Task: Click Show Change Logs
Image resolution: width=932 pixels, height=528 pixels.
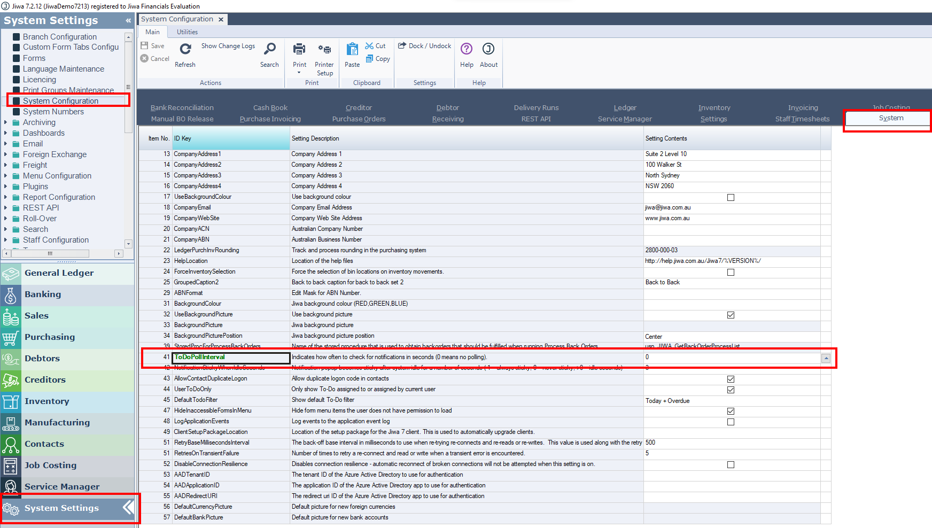Action: (228, 46)
